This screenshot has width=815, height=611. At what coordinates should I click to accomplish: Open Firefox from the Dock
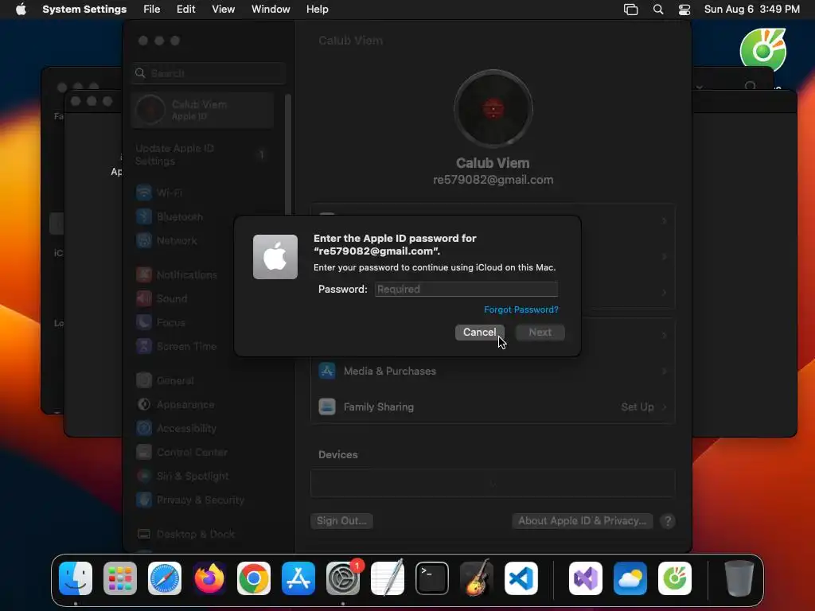[209, 578]
